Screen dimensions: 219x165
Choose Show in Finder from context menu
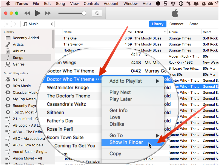click(x=126, y=142)
